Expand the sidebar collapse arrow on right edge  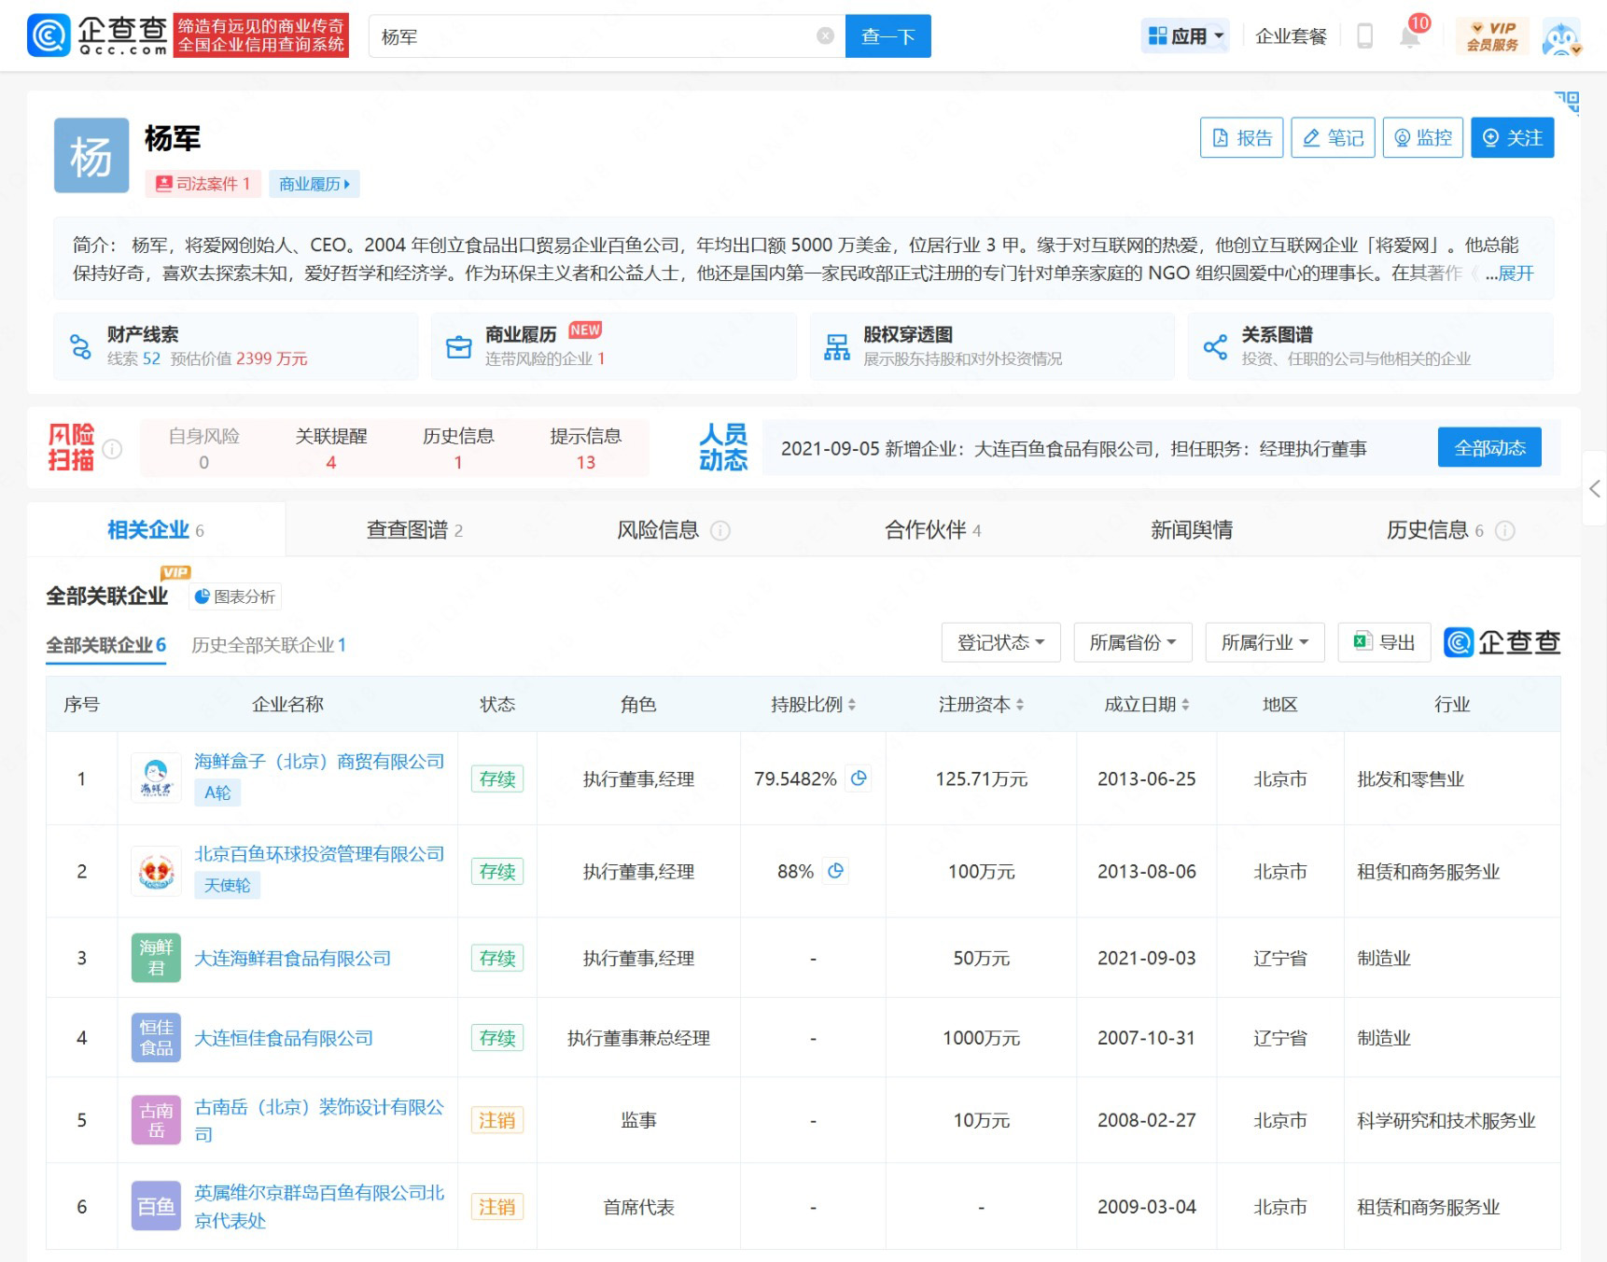1594,488
